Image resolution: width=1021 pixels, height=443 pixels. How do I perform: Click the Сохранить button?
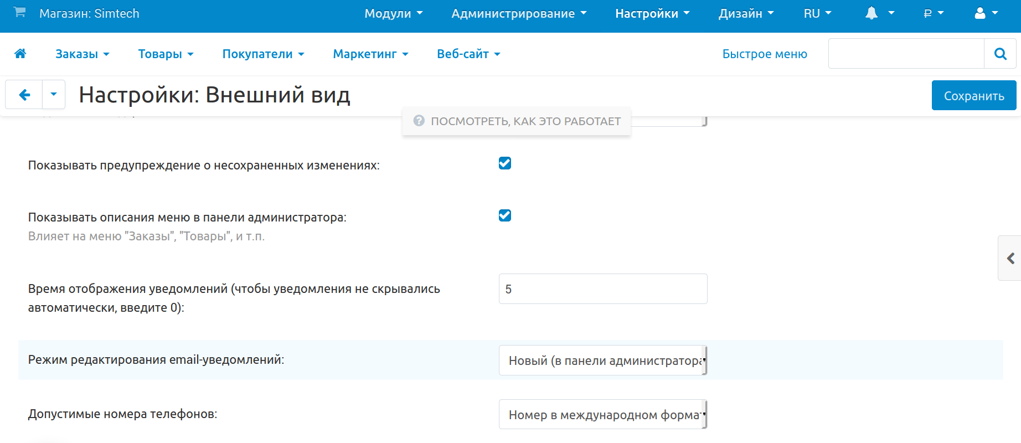click(x=973, y=96)
